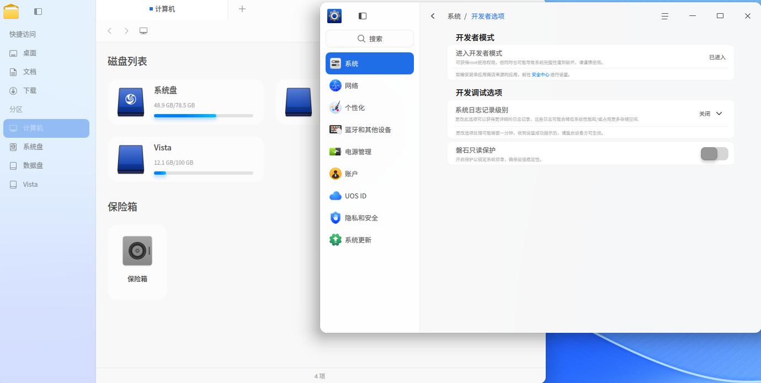The height and width of the screenshot is (383, 761).
Task: Click the 磁盘列表 heading
Action: 127,61
